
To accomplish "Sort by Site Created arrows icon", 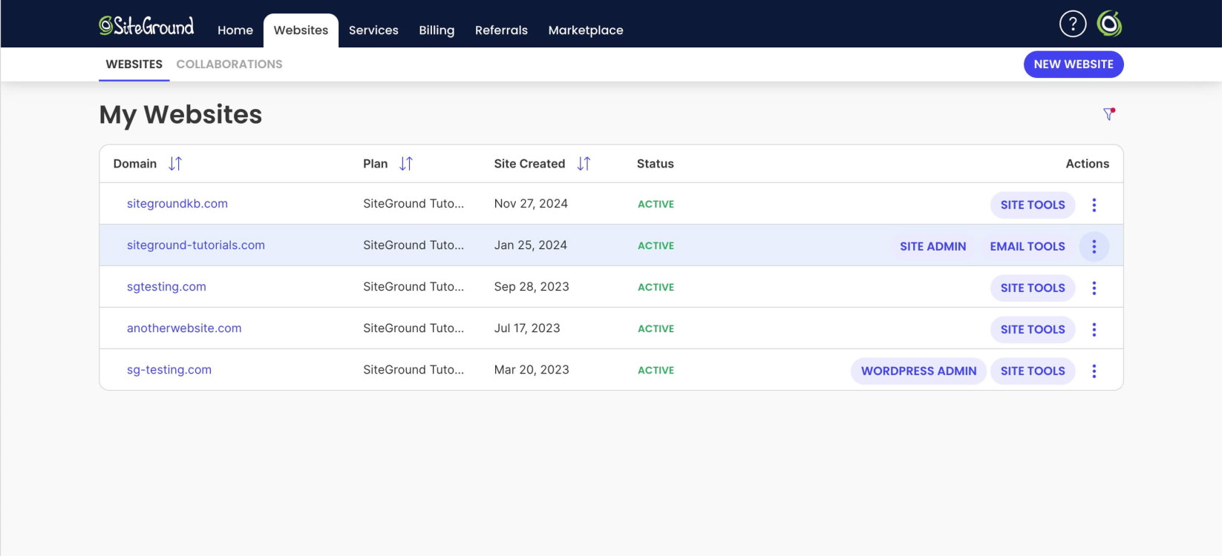I will coord(584,164).
